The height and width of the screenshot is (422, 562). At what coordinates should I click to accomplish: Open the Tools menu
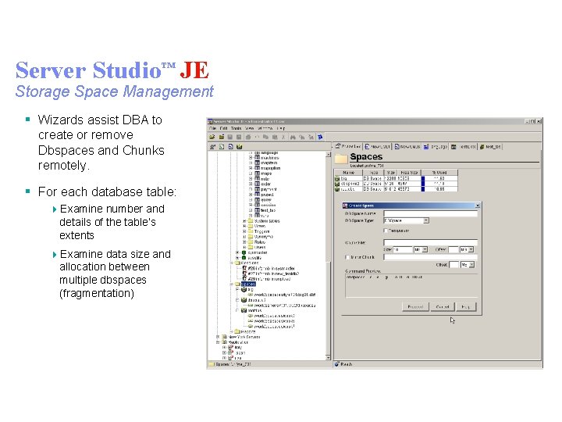[236, 128]
